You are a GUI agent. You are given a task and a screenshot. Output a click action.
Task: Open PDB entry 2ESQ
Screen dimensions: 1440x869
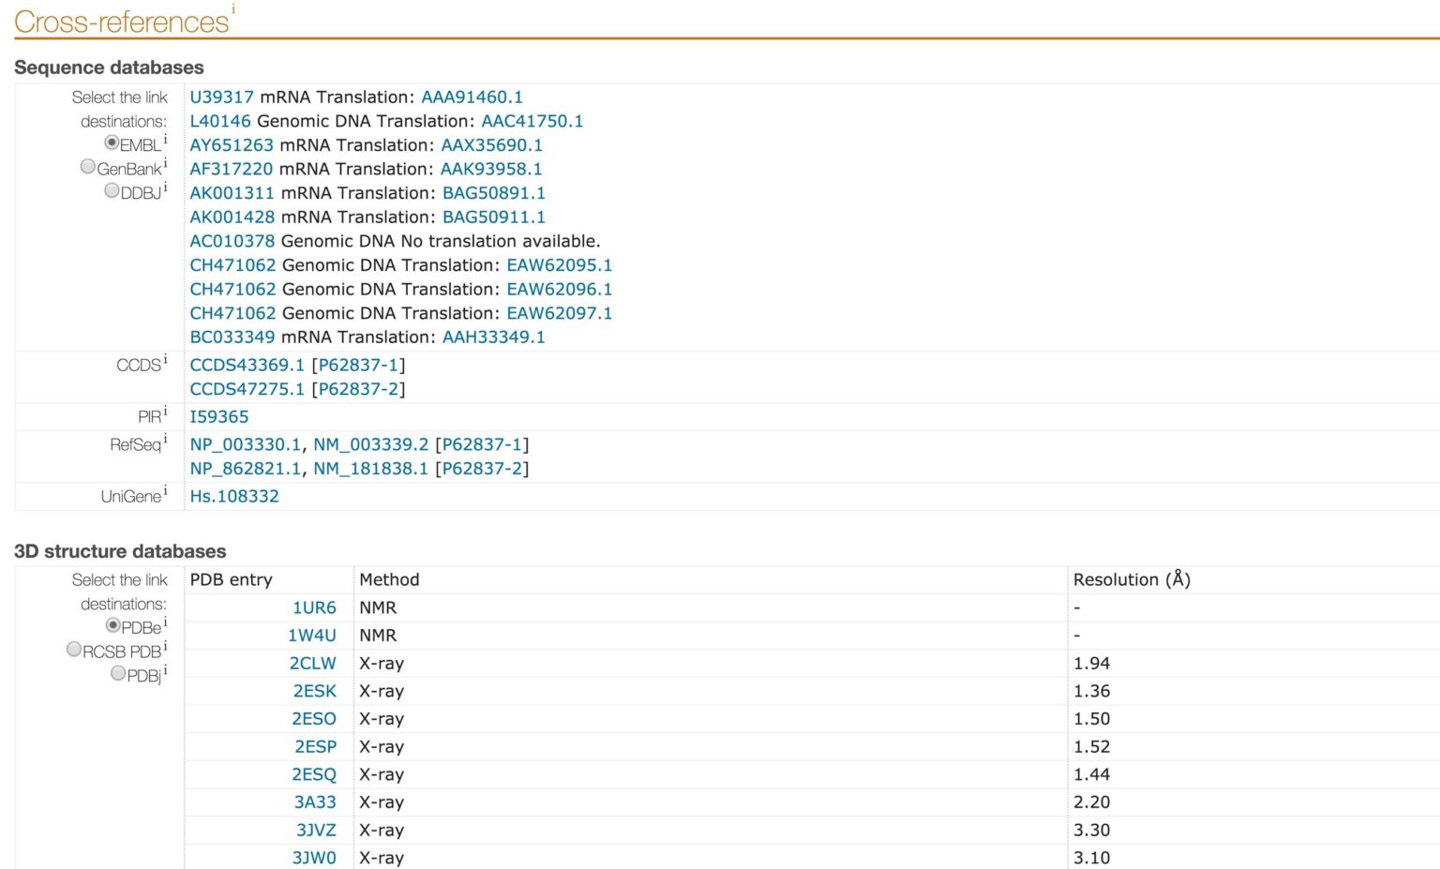tap(314, 774)
